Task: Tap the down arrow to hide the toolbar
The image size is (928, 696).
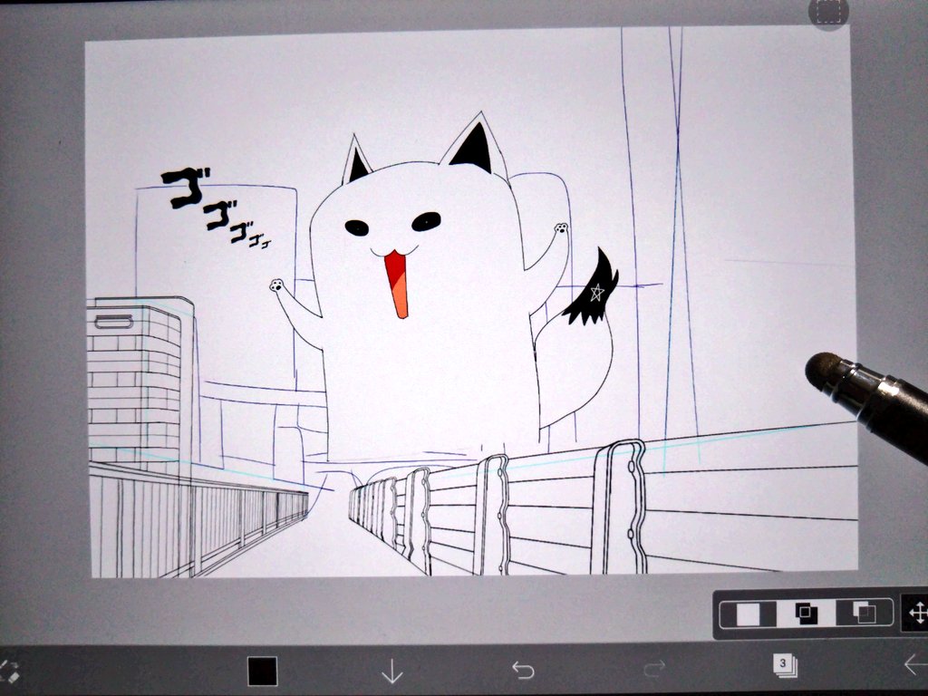Action: [391, 672]
